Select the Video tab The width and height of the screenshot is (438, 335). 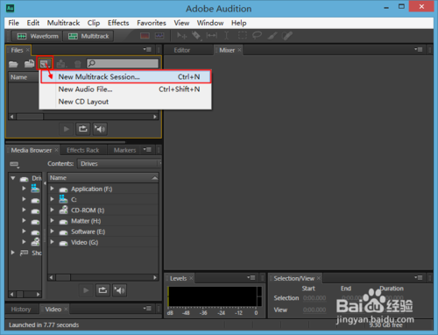pos(53,310)
